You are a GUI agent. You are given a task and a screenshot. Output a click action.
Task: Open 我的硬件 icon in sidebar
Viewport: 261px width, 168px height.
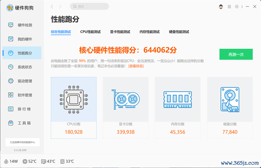(11, 39)
